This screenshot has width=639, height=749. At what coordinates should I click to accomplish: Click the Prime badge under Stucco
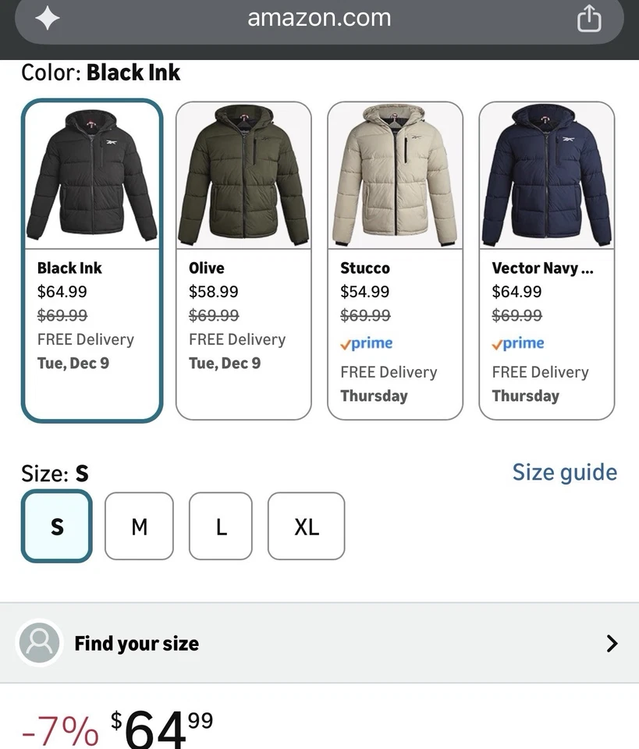366,343
